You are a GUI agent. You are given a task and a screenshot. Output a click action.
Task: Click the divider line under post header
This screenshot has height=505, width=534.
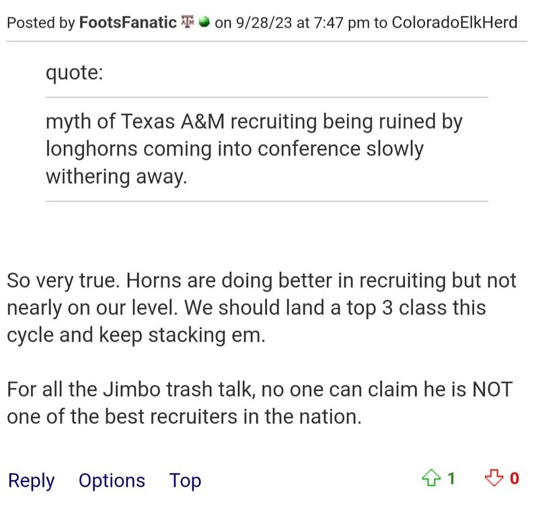(x=267, y=42)
